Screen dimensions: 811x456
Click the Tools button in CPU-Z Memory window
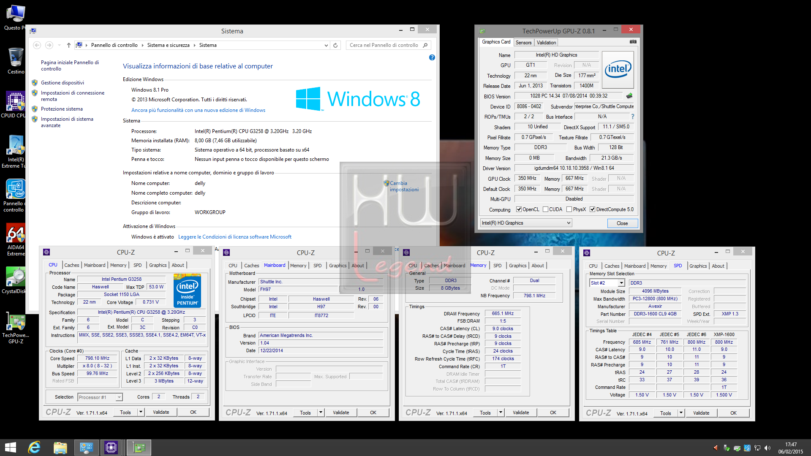[x=485, y=413]
